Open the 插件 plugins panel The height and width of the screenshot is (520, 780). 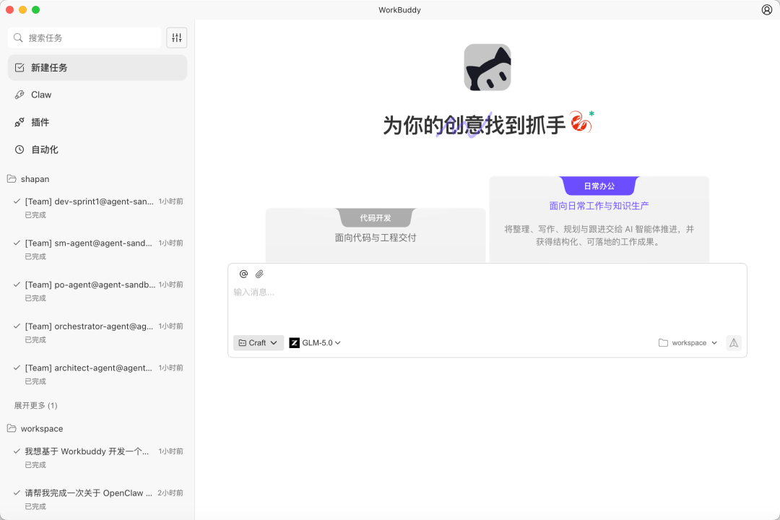pyautogui.click(x=41, y=122)
